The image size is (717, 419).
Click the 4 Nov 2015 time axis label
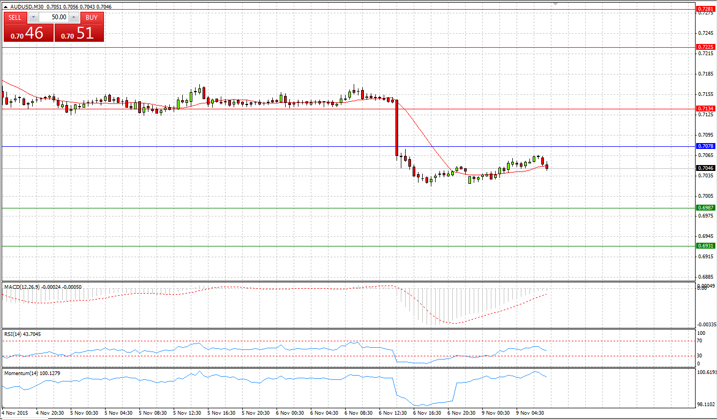click(15, 413)
